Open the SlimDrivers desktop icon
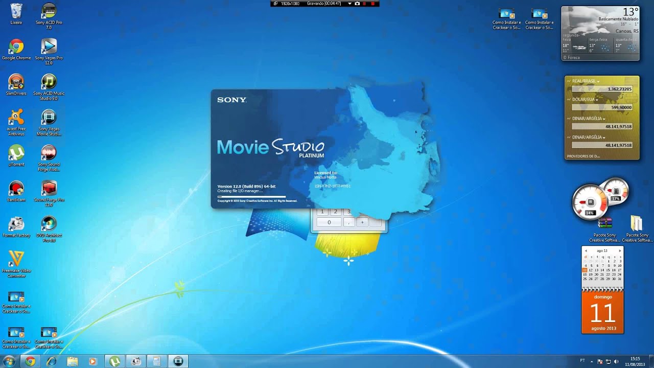This screenshot has height=368, width=654. [x=16, y=85]
